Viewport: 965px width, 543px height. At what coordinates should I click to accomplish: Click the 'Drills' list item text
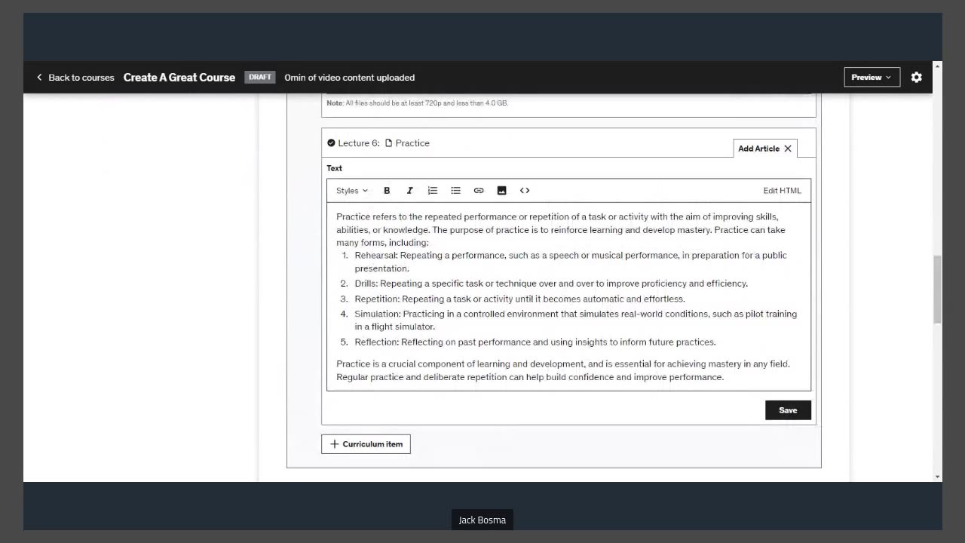pyautogui.click(x=551, y=284)
